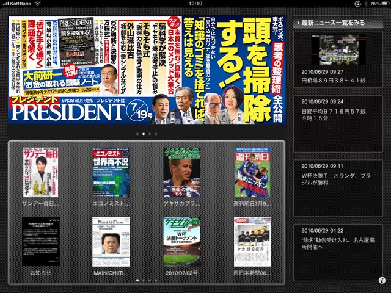Open the ゲキサカプラス player portrait cover
The image size is (391, 293).
click(181, 172)
